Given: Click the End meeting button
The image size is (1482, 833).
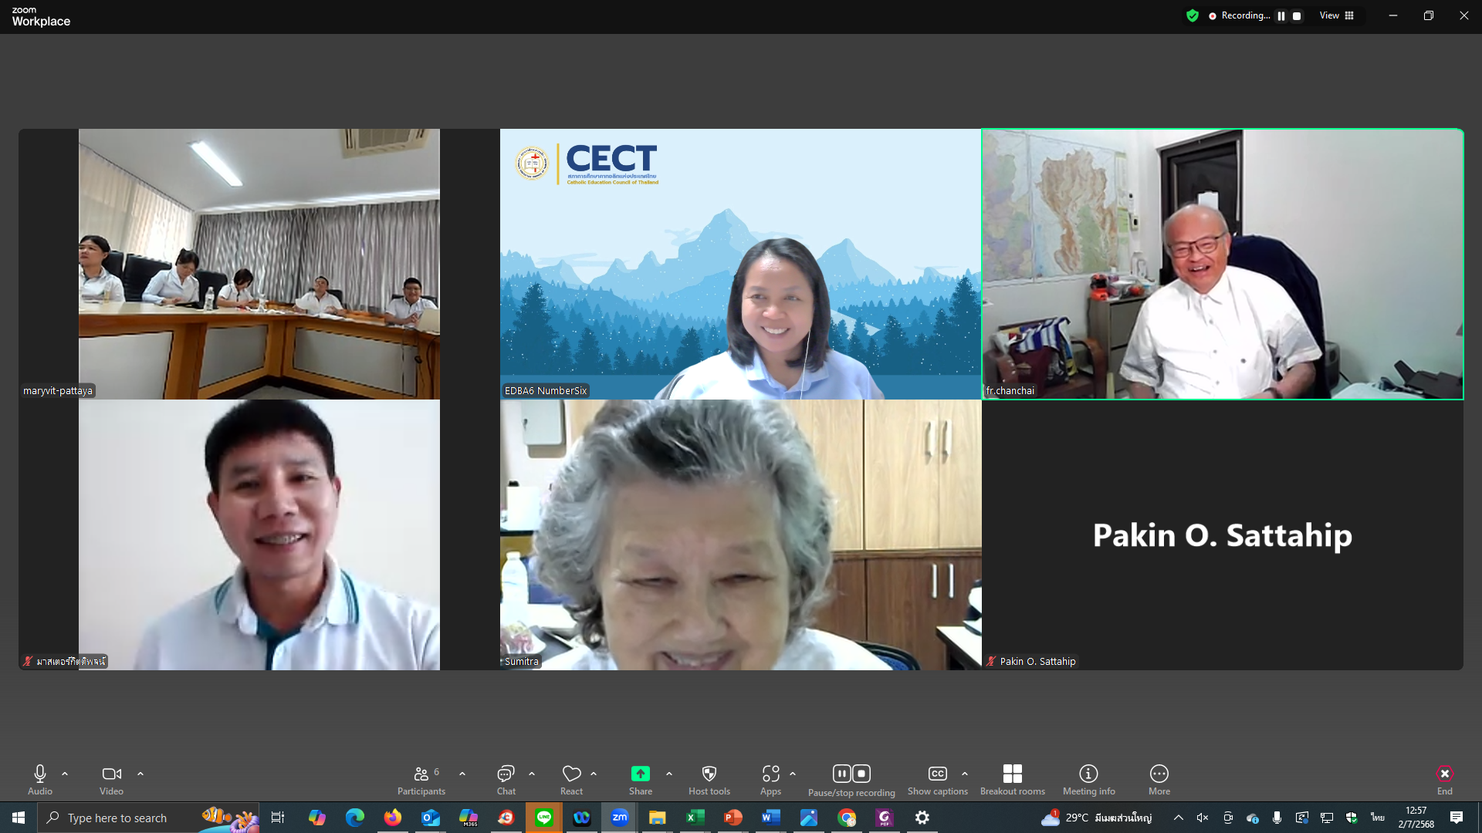Looking at the screenshot, I should (x=1444, y=774).
